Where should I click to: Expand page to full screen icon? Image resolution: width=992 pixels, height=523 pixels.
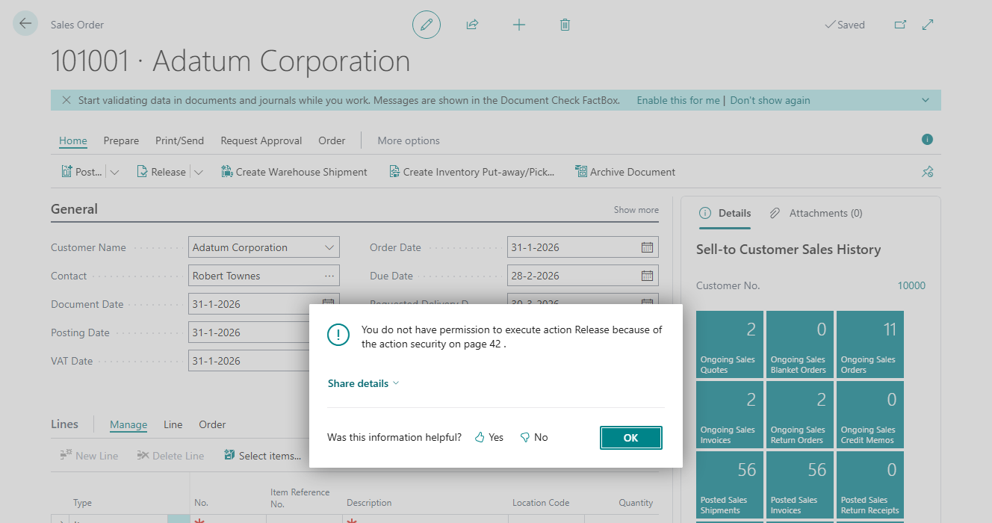click(928, 25)
